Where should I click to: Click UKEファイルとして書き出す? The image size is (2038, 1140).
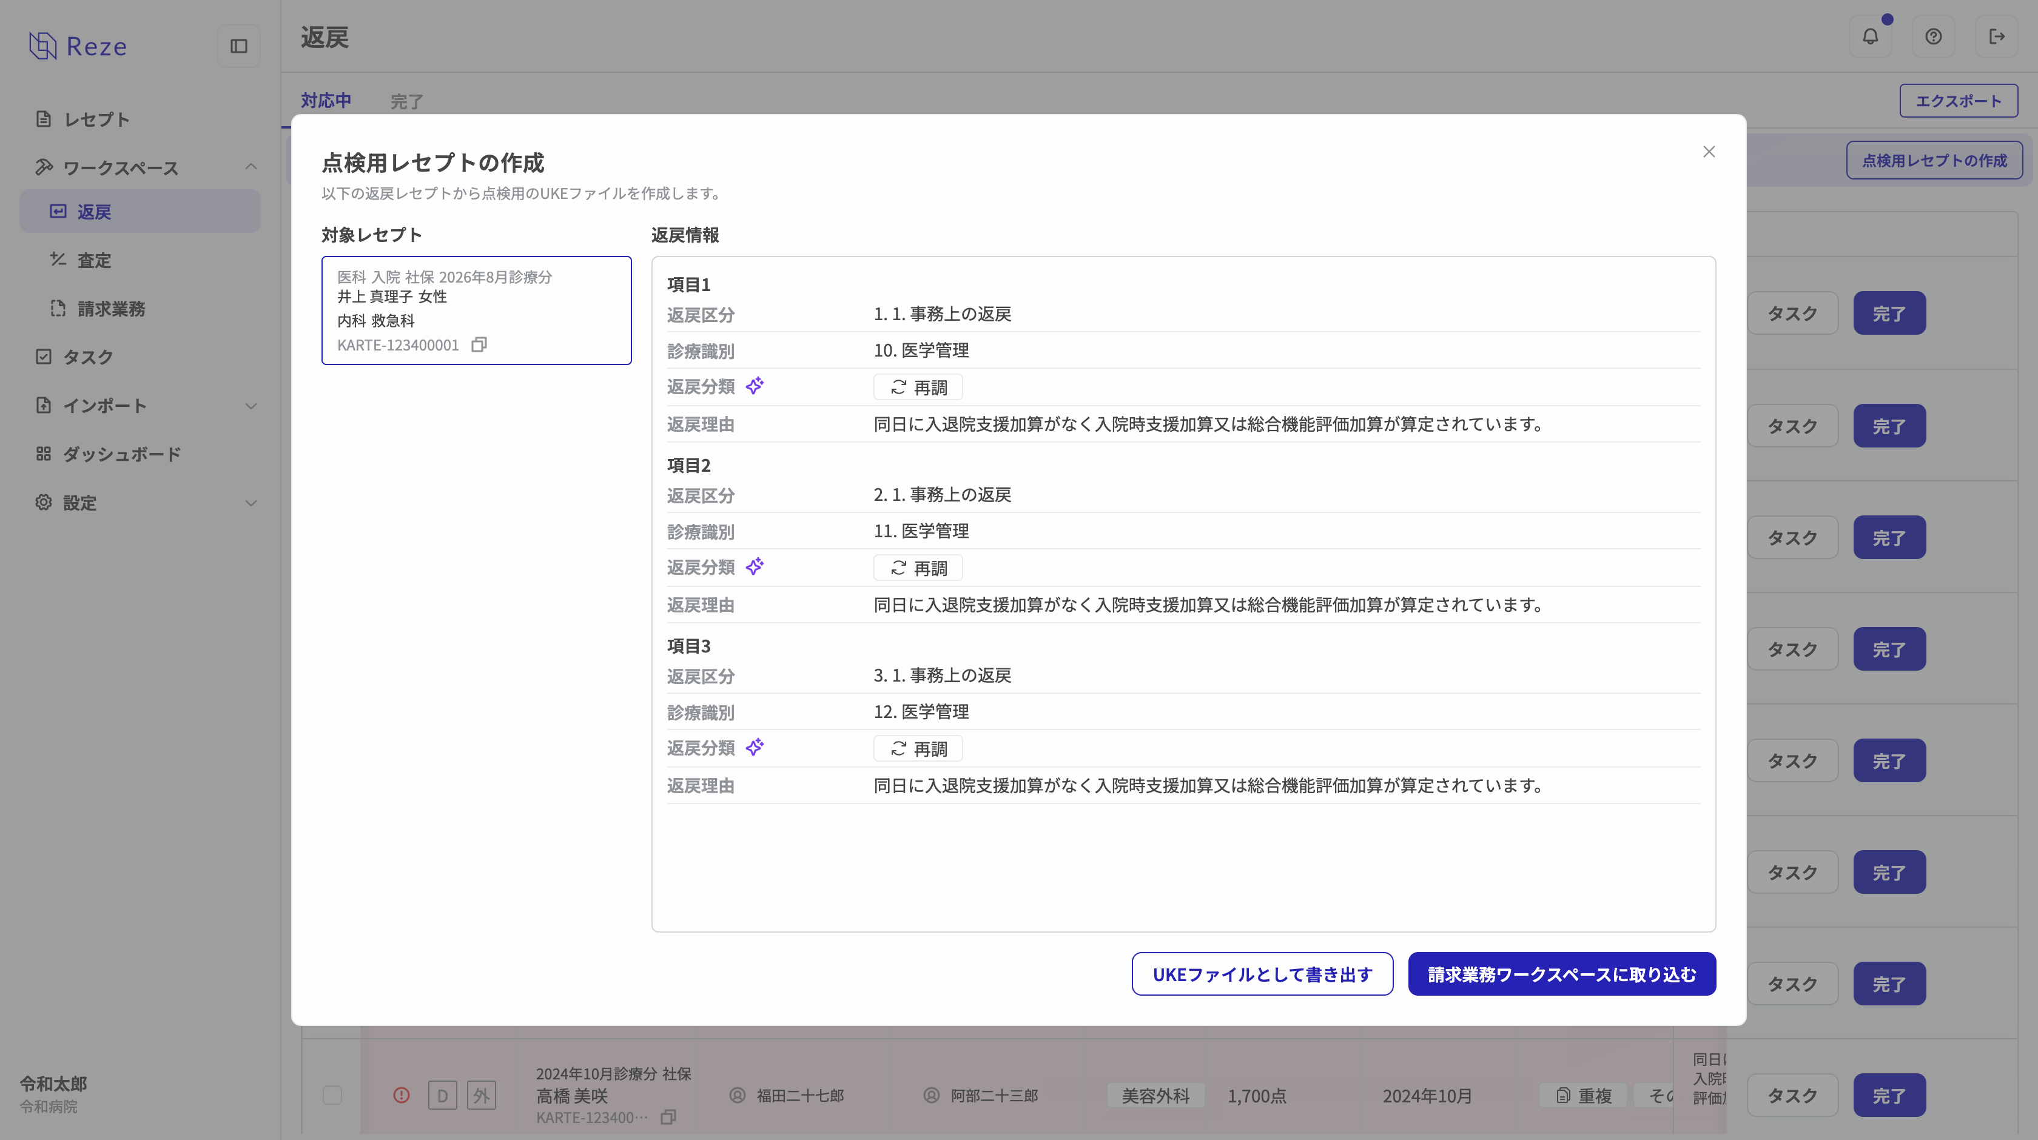click(1263, 974)
